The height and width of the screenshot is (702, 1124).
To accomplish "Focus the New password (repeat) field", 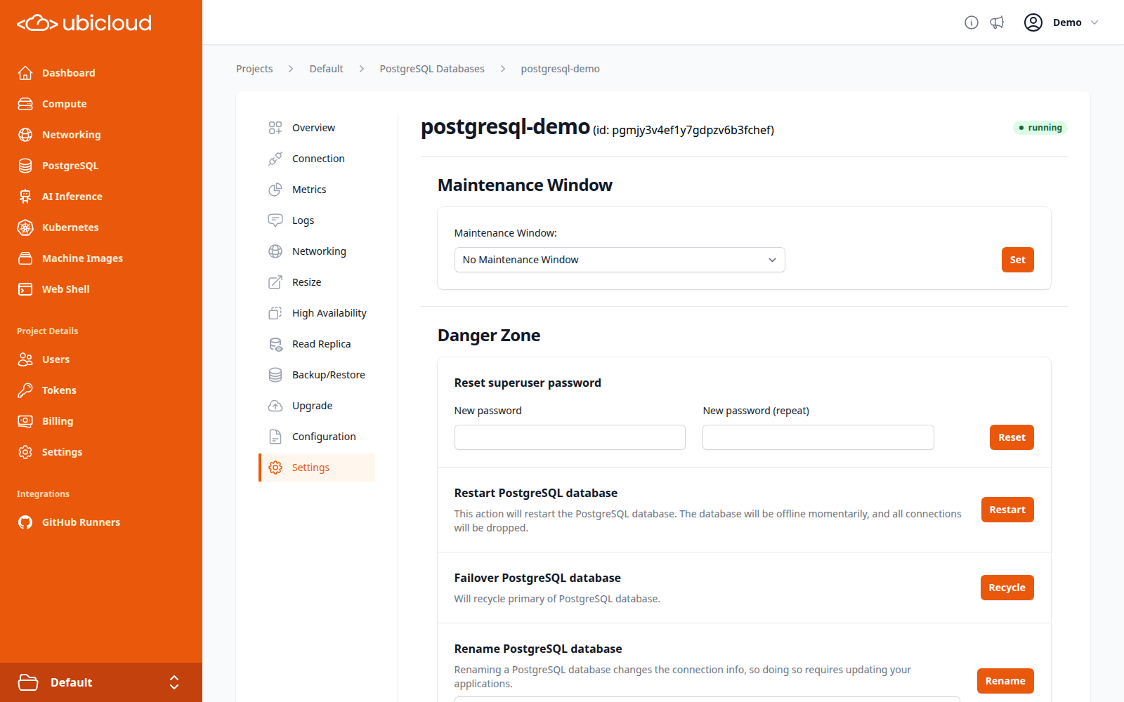I will pyautogui.click(x=818, y=437).
